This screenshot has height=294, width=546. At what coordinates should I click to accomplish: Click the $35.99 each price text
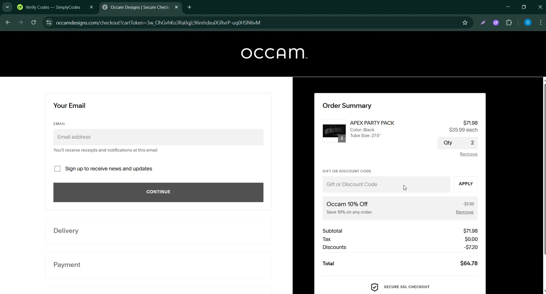point(463,130)
